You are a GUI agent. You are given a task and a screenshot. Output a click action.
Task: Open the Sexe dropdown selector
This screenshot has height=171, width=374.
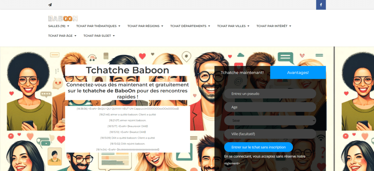pos(270,120)
